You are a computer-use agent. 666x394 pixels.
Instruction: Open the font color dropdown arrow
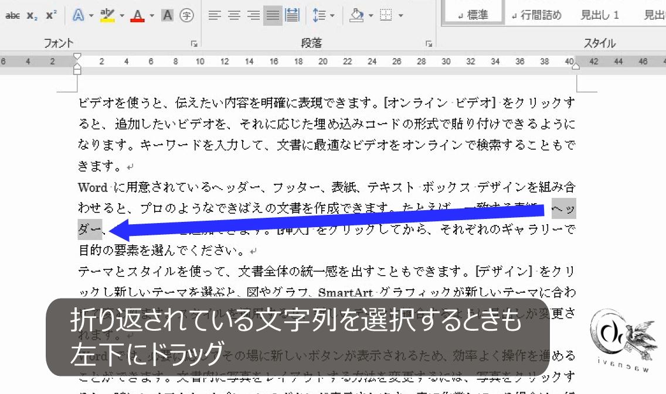pyautogui.click(x=152, y=16)
